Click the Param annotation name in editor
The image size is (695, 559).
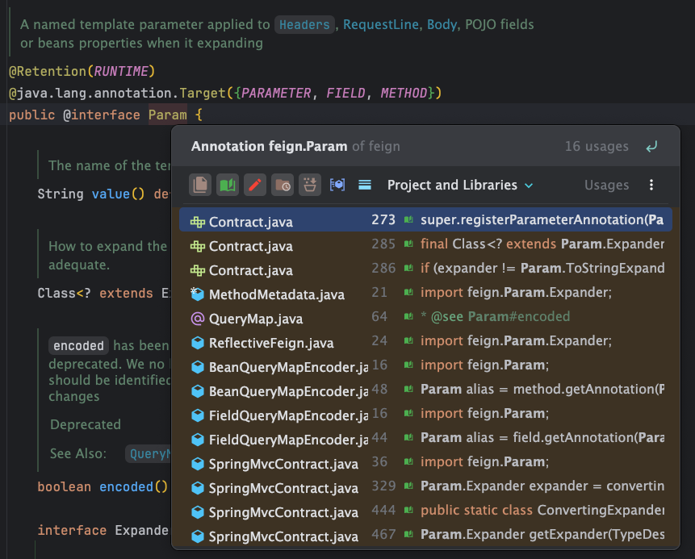point(168,115)
